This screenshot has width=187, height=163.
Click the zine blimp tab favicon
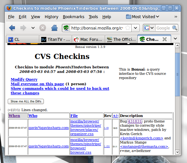(x=110, y=40)
